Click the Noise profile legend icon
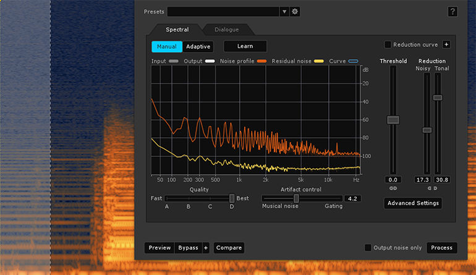Viewport: 476px width, 275px height. [x=261, y=61]
